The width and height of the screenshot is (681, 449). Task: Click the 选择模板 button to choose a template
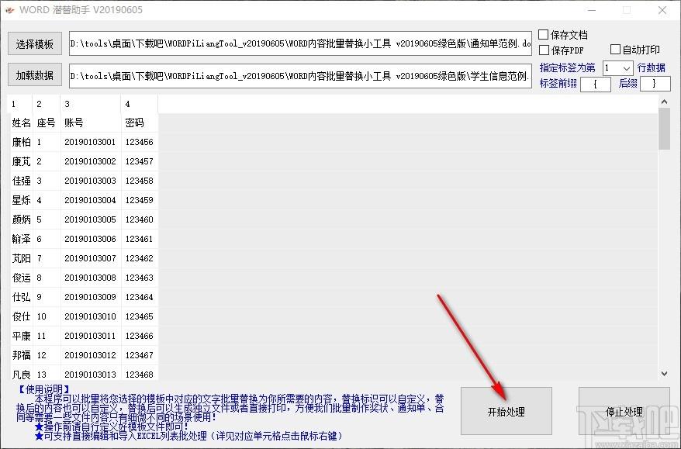pyautogui.click(x=34, y=43)
